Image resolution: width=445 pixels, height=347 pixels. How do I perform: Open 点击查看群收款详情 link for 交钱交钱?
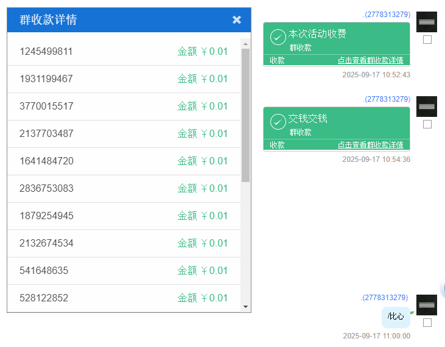370,145
